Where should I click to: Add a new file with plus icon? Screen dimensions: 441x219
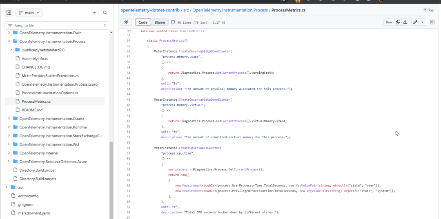94,13
